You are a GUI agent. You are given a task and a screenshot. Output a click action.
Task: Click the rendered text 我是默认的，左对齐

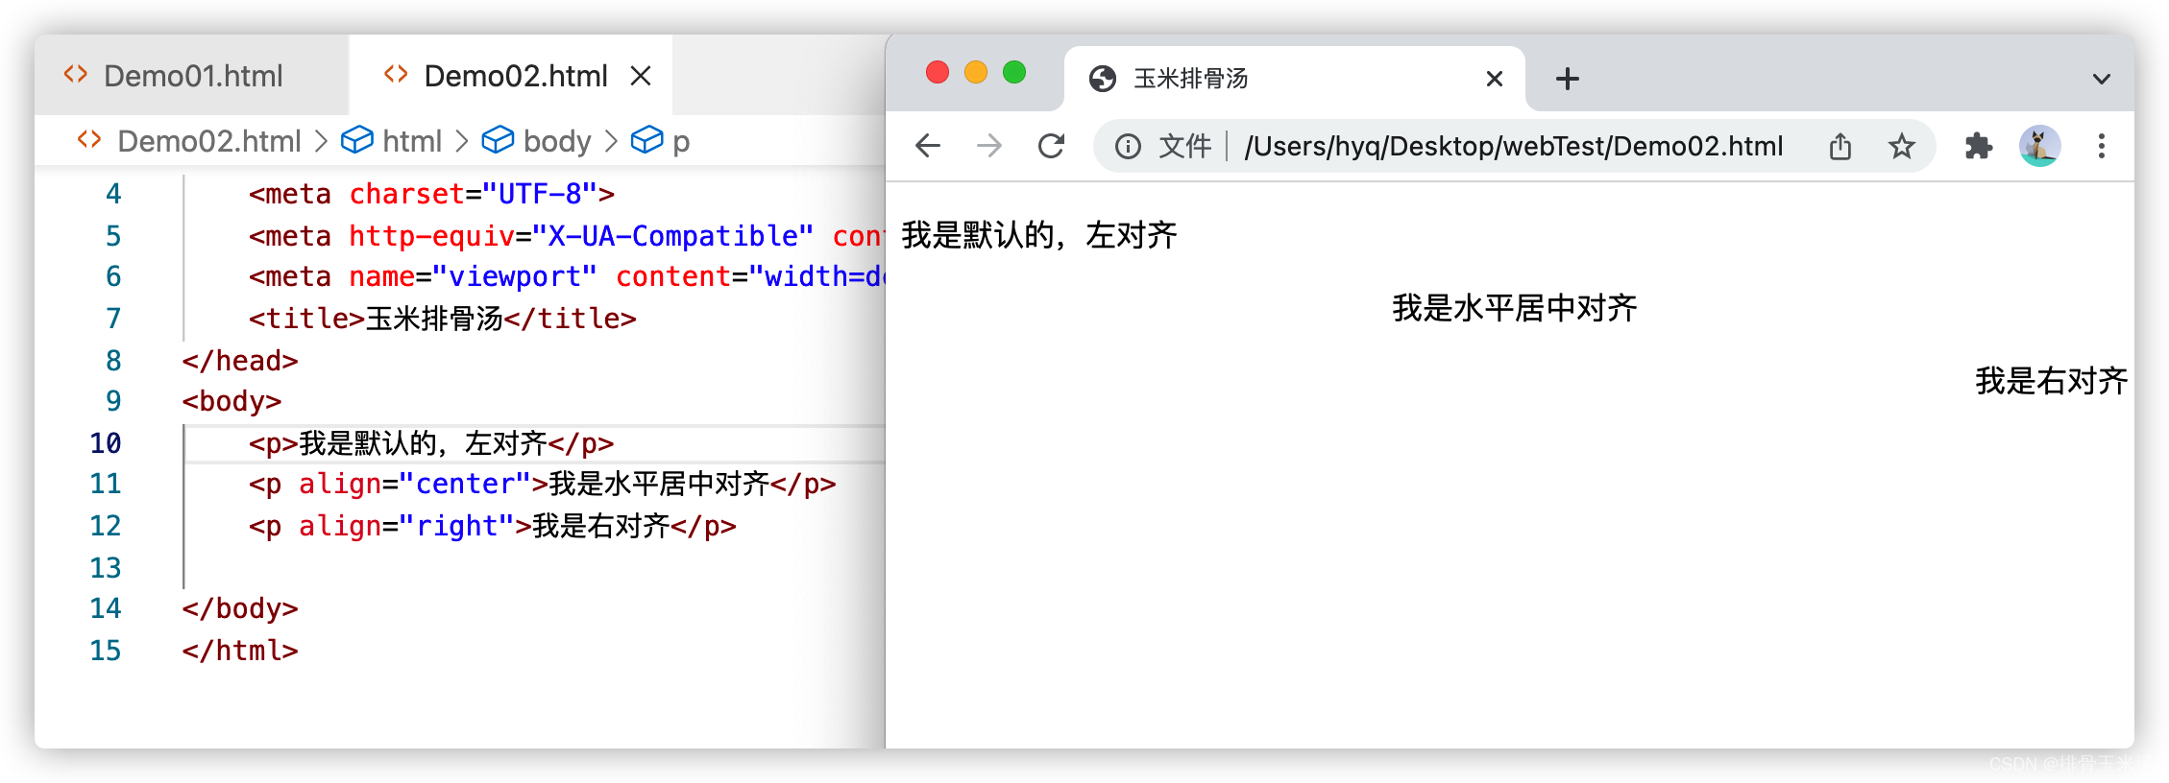tap(1039, 235)
